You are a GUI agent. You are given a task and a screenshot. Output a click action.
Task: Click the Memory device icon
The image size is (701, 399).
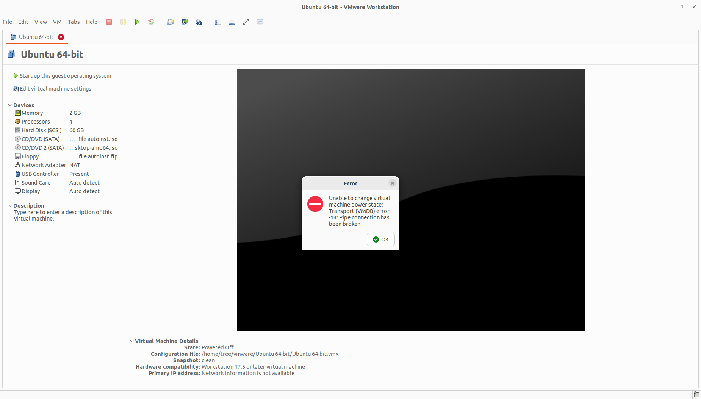point(17,113)
